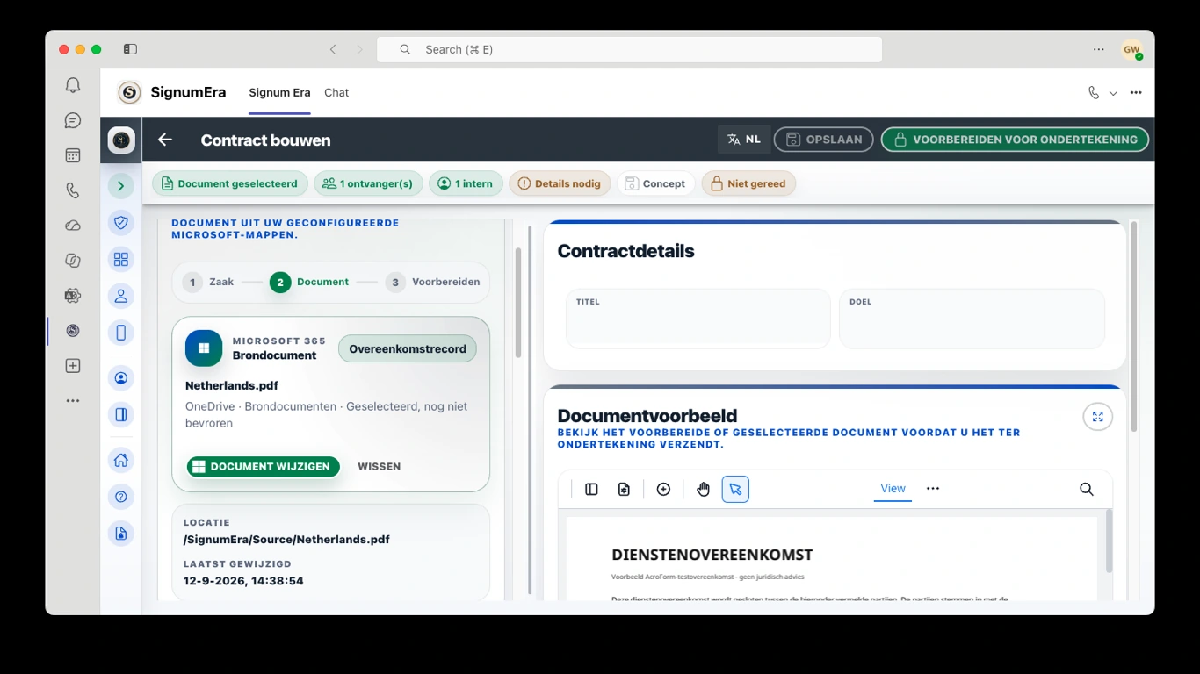Toggle the PDF viewer sidebar panel icon

(591, 489)
